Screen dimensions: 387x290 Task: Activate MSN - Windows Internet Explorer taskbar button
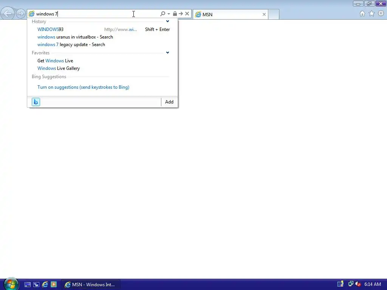(91, 285)
